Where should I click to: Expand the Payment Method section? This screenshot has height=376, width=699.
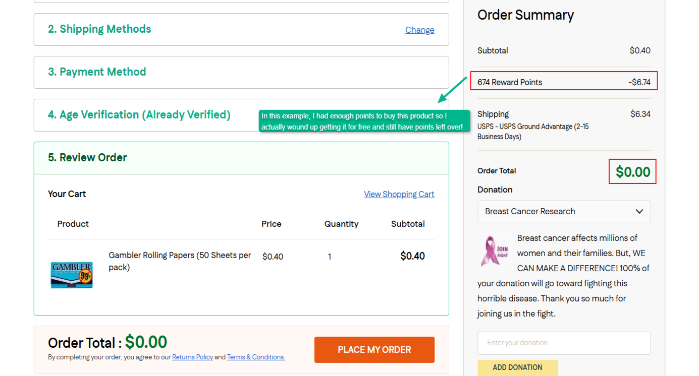[241, 72]
